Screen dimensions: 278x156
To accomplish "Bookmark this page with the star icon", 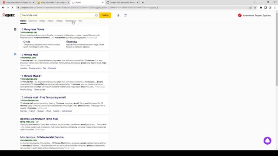I will pos(255,8).
